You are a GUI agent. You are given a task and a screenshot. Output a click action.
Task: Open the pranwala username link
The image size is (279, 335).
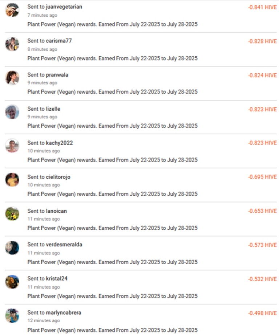click(57, 75)
